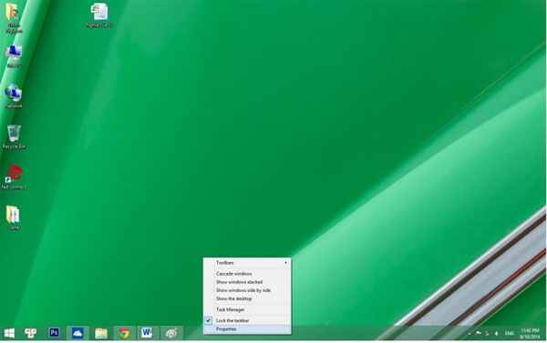Open the volume speaker icon in the tray
Image resolution: width=547 pixels, height=343 pixels.
(x=497, y=333)
